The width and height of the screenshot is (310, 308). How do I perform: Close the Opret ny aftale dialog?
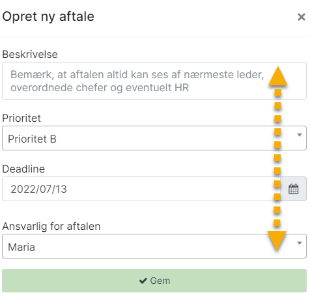tap(302, 17)
